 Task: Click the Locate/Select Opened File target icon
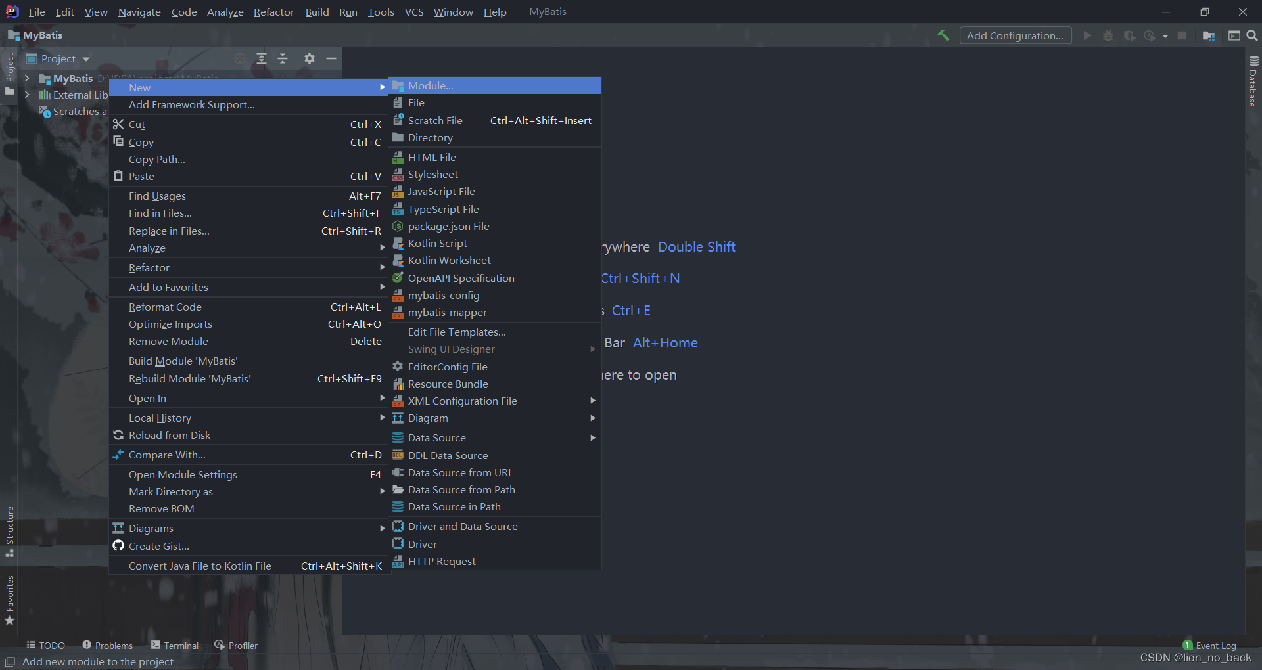click(x=240, y=58)
